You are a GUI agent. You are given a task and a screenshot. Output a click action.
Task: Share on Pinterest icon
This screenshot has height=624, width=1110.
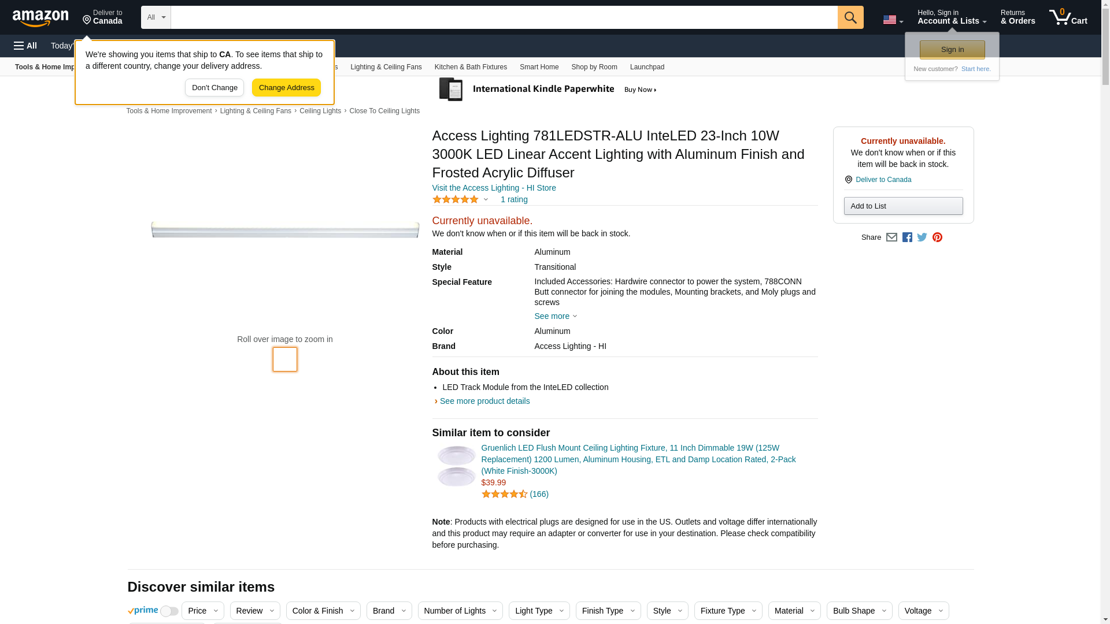(937, 237)
